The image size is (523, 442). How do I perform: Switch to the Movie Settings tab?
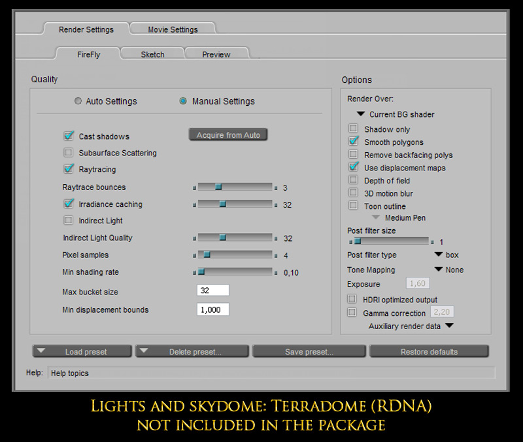pyautogui.click(x=173, y=29)
